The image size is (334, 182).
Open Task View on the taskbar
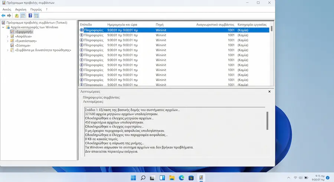(x=152, y=178)
